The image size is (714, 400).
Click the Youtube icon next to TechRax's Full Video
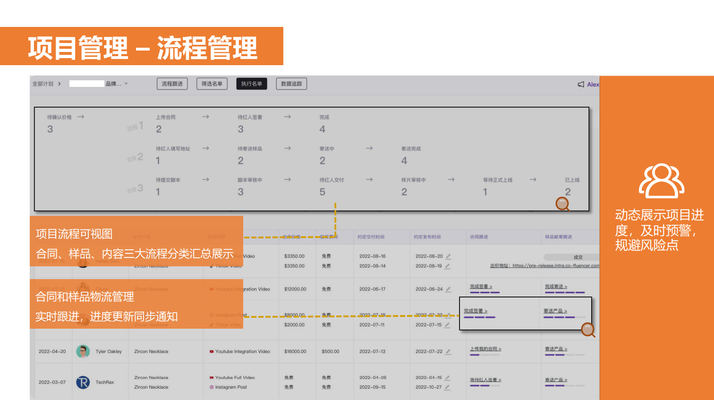click(x=211, y=377)
